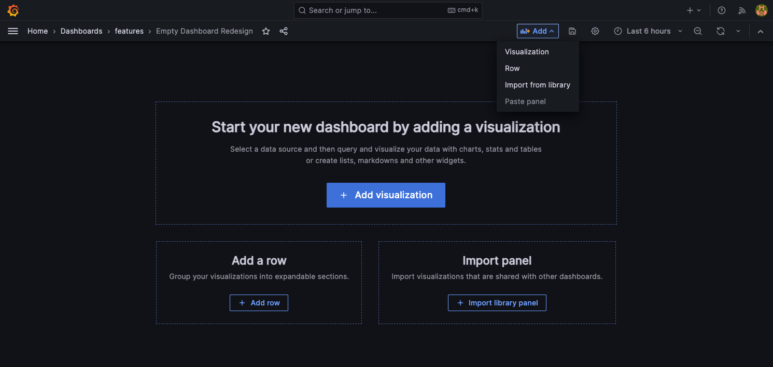Screen dimensions: 773x367
Task: Click the Add visualization button
Action: (386, 195)
